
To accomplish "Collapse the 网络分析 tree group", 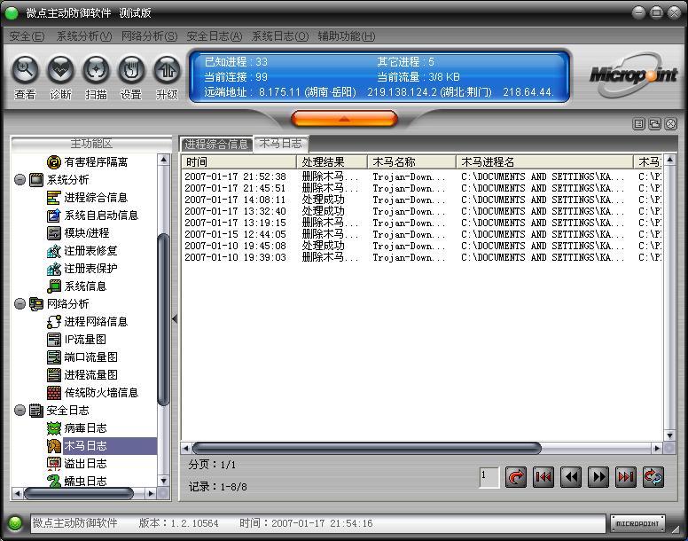I will pyautogui.click(x=20, y=303).
